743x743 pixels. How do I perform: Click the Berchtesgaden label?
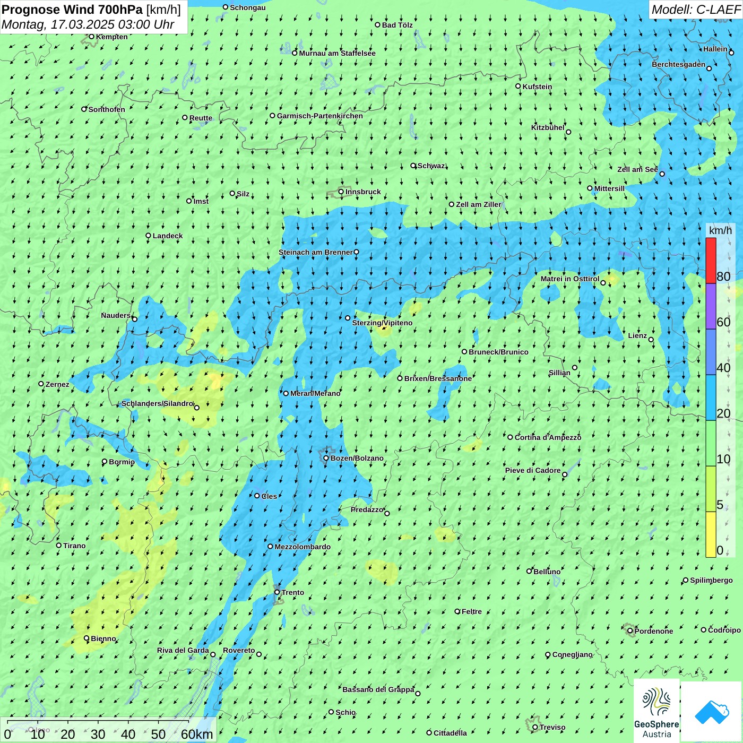coord(679,64)
